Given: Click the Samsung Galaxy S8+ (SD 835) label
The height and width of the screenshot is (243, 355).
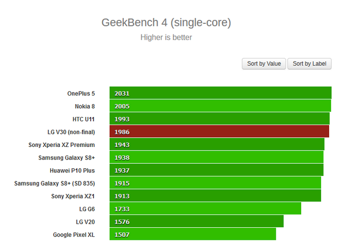Looking at the screenshot, I should [55, 183].
